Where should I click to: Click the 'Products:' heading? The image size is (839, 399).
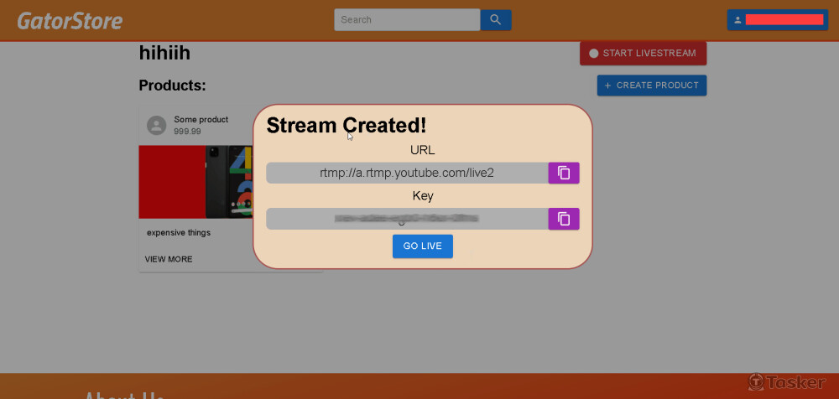point(172,85)
